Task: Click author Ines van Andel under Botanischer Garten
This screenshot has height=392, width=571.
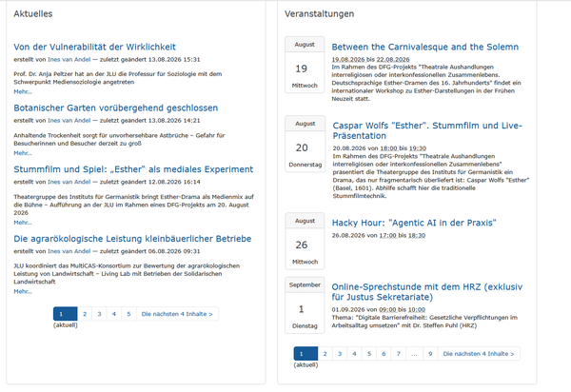Action: [x=69, y=121]
